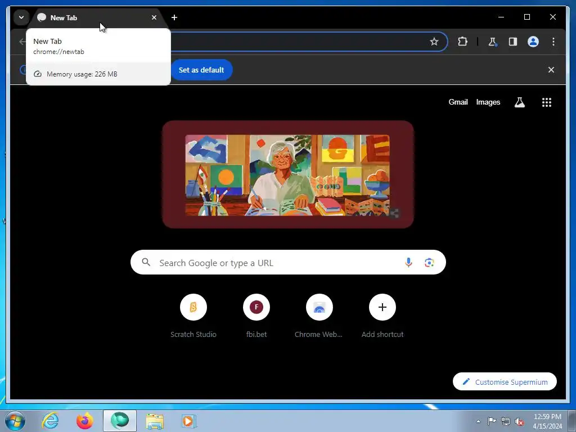Screen dimensions: 576x432
Task: Share the doodle via share icon
Action: pyautogui.click(x=394, y=213)
